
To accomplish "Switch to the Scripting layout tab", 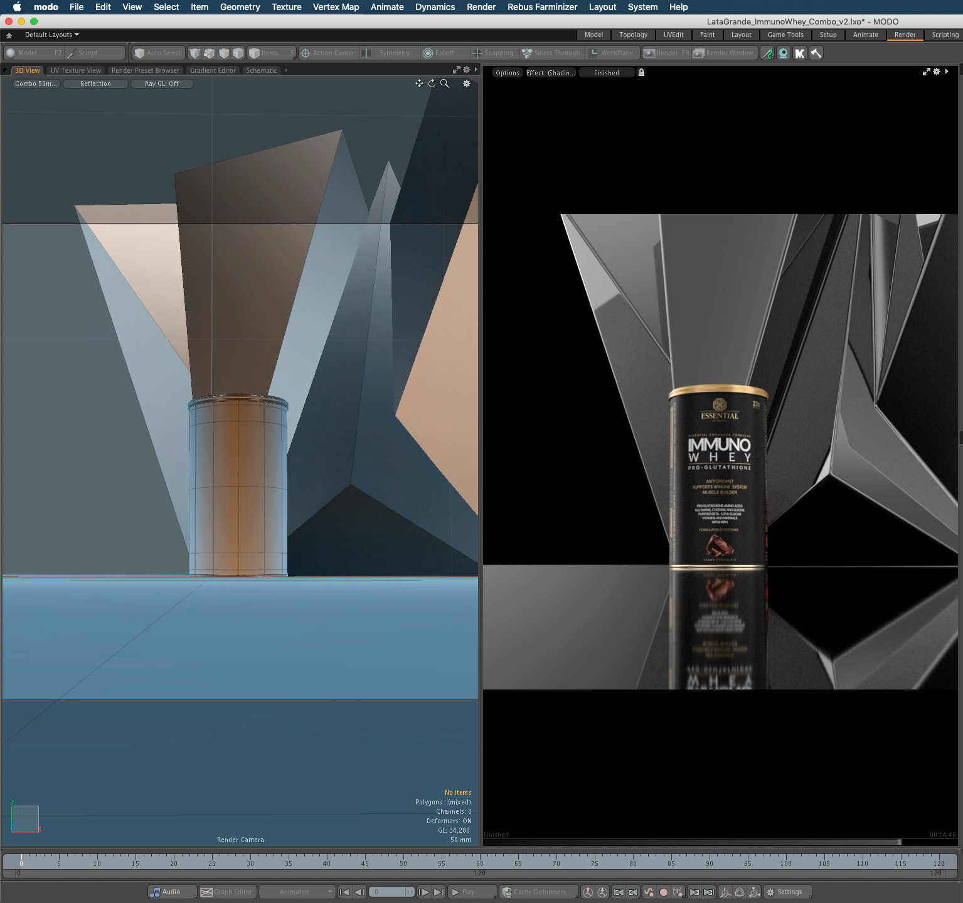I will [945, 35].
